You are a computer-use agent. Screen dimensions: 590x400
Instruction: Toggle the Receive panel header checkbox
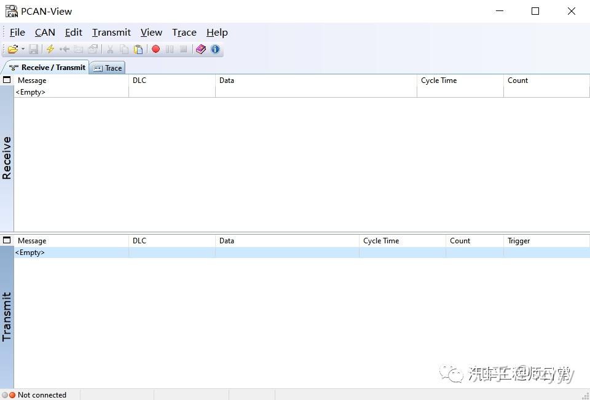coord(7,79)
